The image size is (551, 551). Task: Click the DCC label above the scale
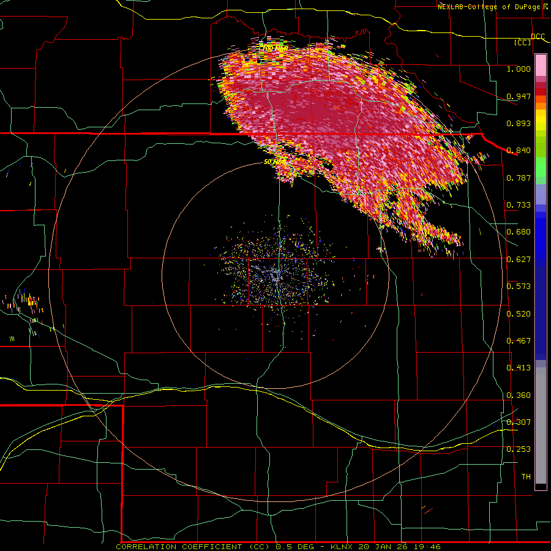[x=538, y=36]
